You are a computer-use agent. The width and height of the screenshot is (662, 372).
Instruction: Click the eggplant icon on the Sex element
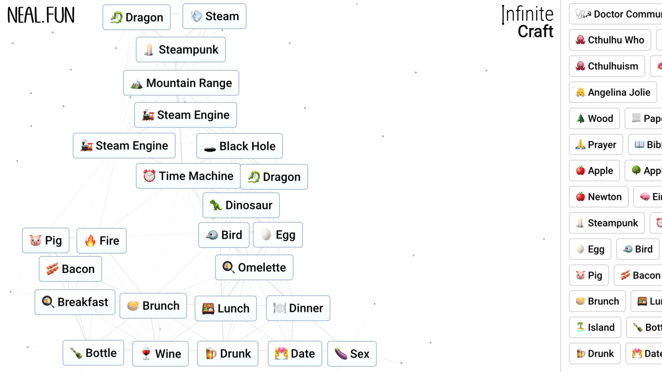pos(341,353)
